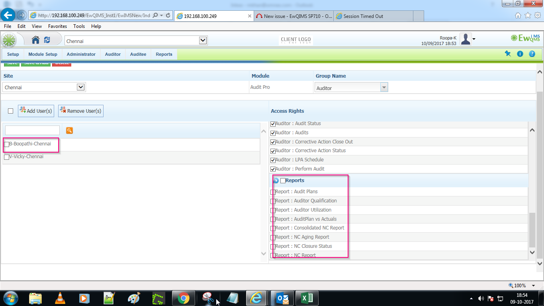The image size is (544, 306).
Task: Show hidden system tray icons arrow
Action: coord(472,298)
